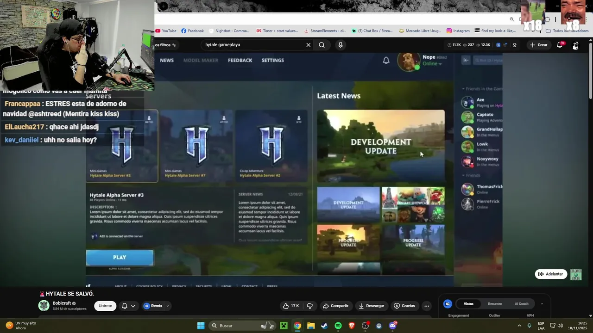The width and height of the screenshot is (593, 333).
Task: Open the Online status dropdown
Action: tap(432, 64)
